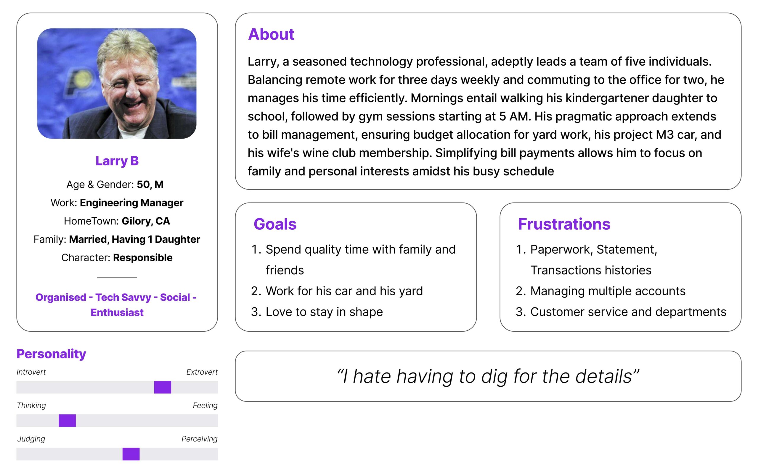The image size is (758, 473).
Task: Select the "Larry B" name heading
Action: 117,161
